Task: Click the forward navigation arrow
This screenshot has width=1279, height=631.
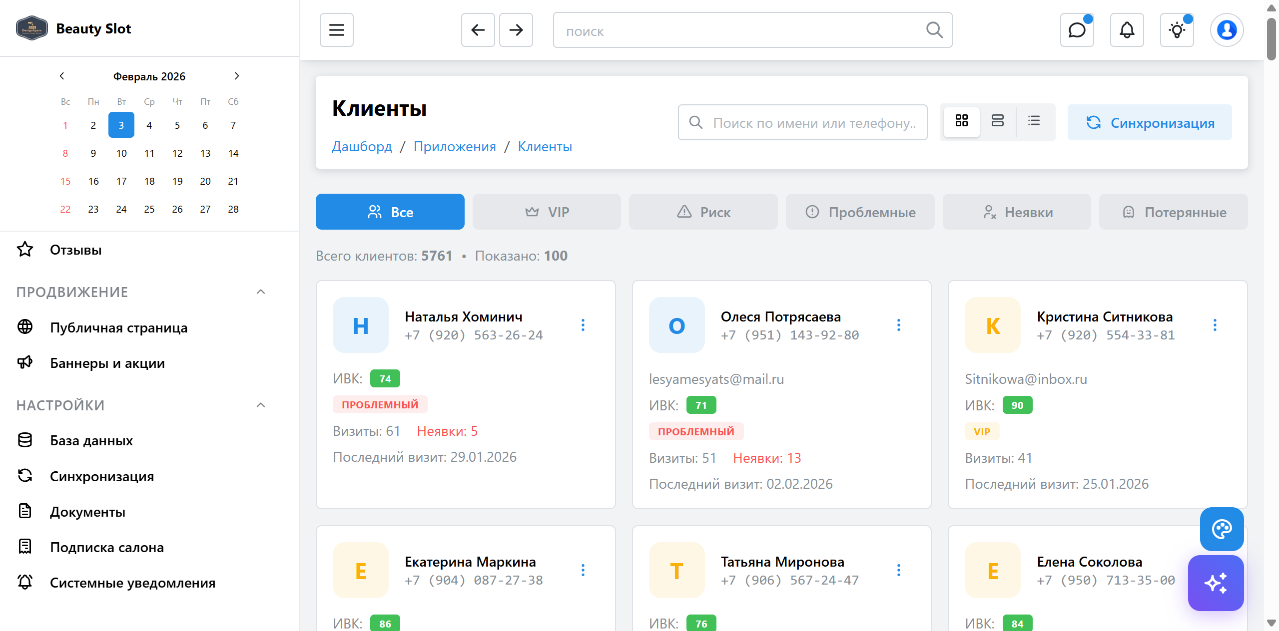Action: 516,30
